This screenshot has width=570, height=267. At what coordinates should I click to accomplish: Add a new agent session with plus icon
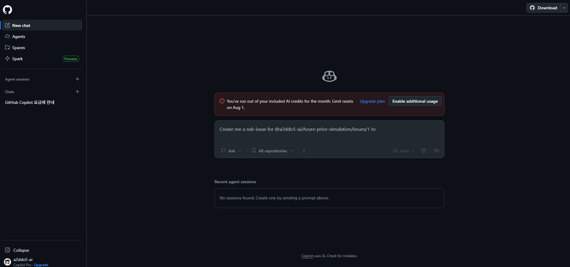coord(77,79)
